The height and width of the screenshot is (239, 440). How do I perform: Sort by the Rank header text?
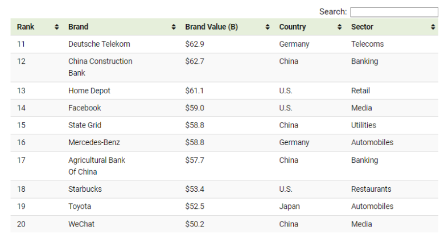[26, 27]
